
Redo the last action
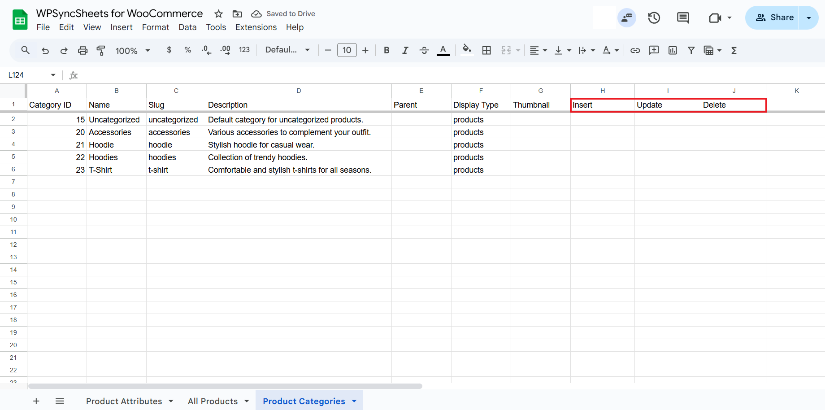(x=64, y=50)
